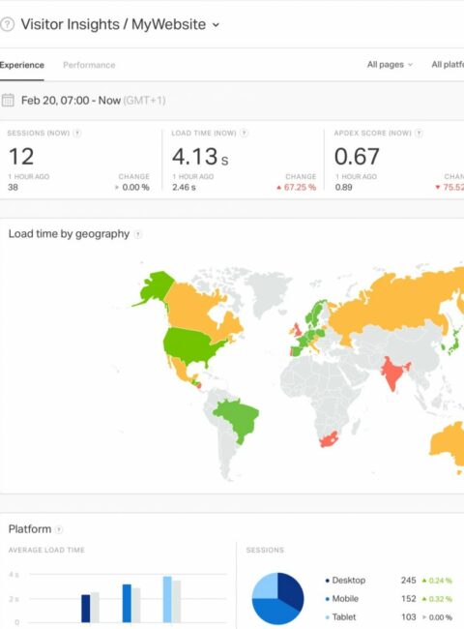The height and width of the screenshot is (629, 464).
Task: Switch to the Performance tab
Action: [89, 65]
